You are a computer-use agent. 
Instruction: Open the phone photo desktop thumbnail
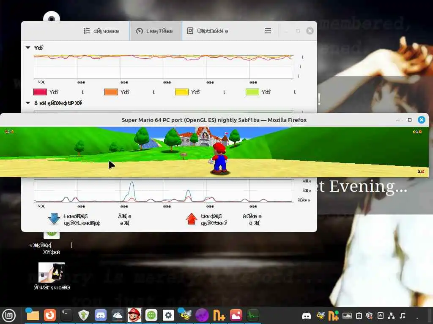(x=52, y=273)
